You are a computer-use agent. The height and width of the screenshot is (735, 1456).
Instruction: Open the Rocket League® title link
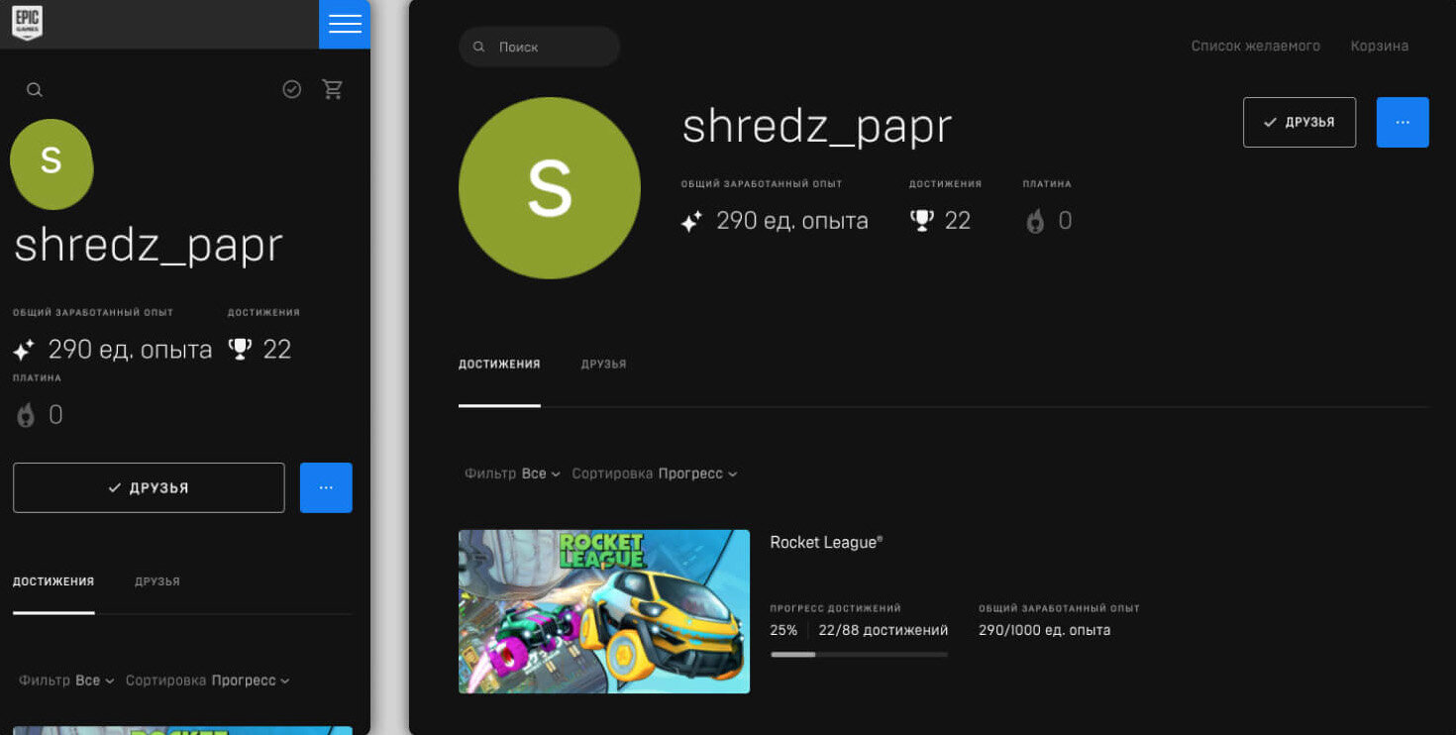pyautogui.click(x=826, y=542)
